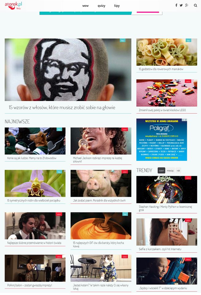Click tipy tag on KFC hair image
Viewport: 201px width, 295px height.
coord(122,41)
